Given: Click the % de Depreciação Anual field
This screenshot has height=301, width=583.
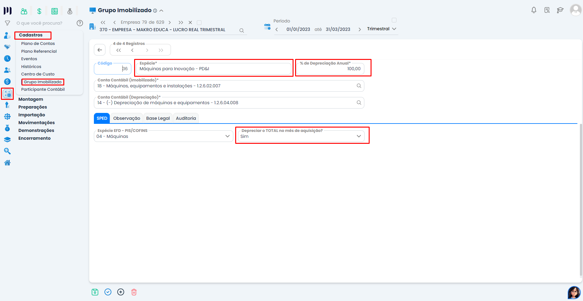Looking at the screenshot, I should [331, 69].
